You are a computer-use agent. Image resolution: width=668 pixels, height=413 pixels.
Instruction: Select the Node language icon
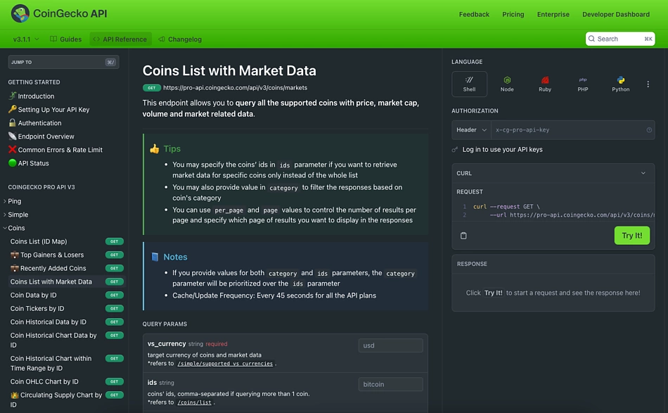(508, 83)
